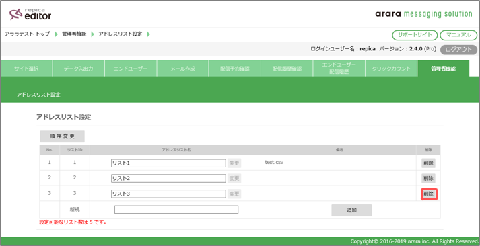Select the 配信予約確認 tab

click(234, 69)
